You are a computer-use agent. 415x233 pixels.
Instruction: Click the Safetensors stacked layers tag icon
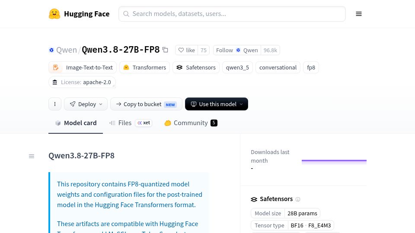pos(179,67)
